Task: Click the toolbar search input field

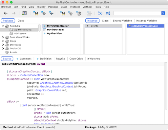Action: tap(137, 13)
